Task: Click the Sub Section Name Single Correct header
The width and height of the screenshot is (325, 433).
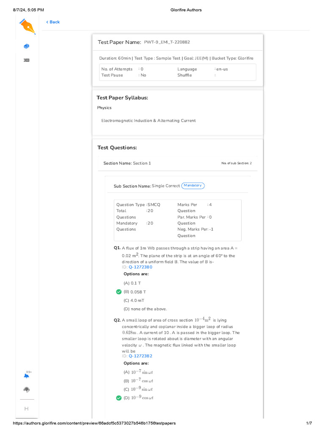Action: (x=146, y=186)
